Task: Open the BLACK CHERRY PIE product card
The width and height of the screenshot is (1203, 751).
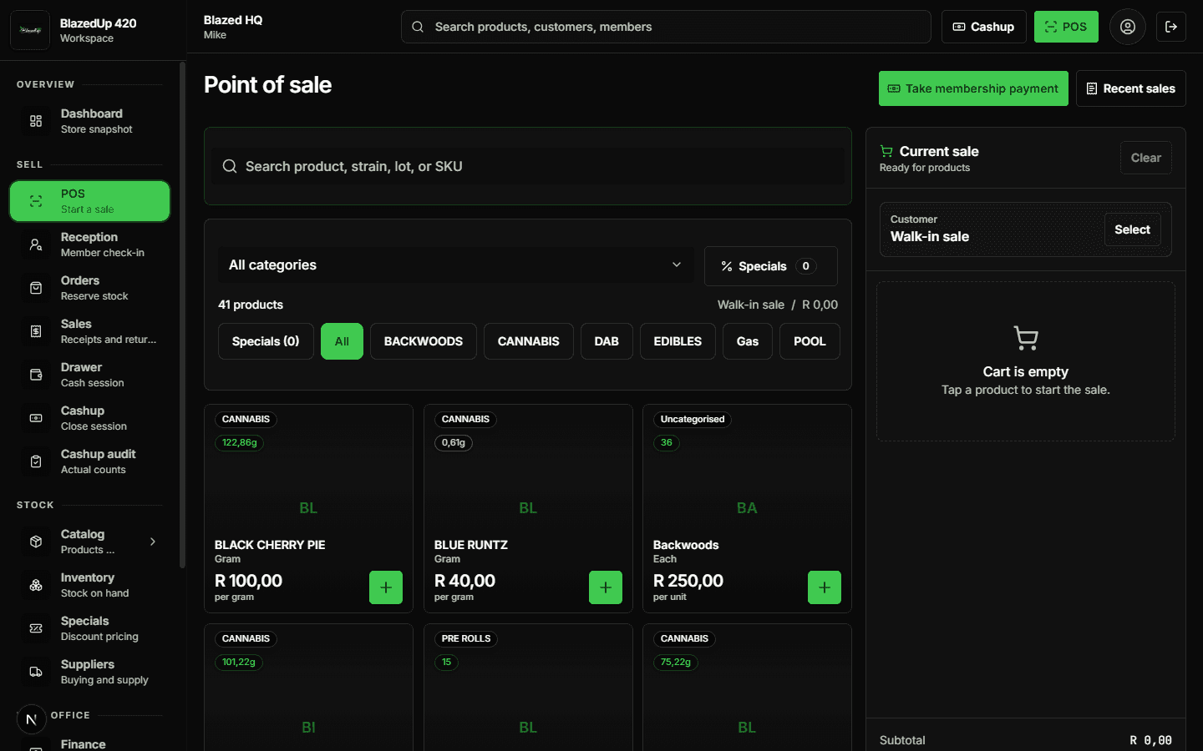Action: point(308,508)
